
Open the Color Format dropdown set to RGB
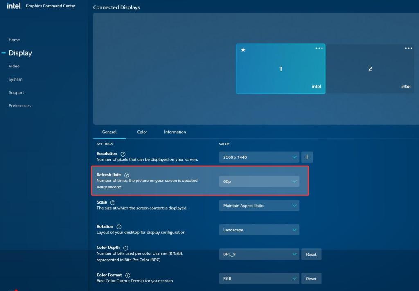(259, 278)
